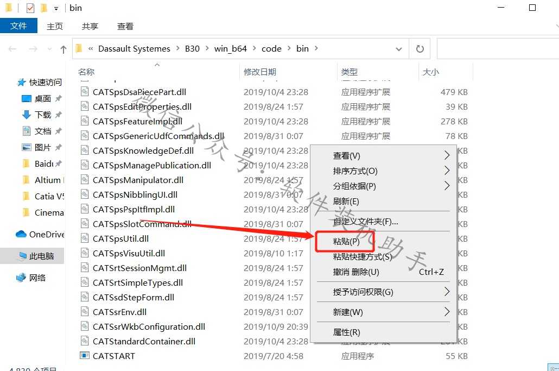The height and width of the screenshot is (371, 559).
Task: Refresh the folder with reload icon
Action: pyautogui.click(x=420, y=48)
